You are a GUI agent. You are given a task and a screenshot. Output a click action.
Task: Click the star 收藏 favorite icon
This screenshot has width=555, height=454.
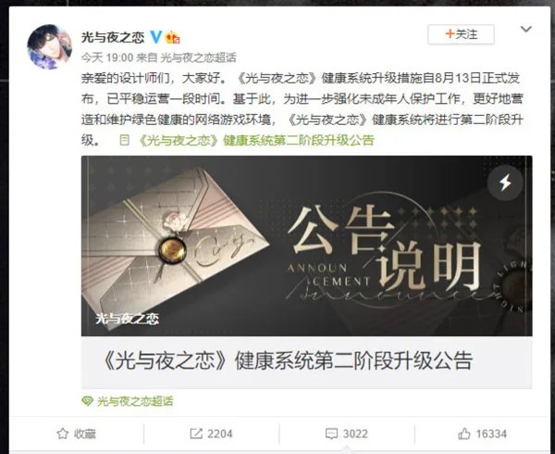[63, 434]
